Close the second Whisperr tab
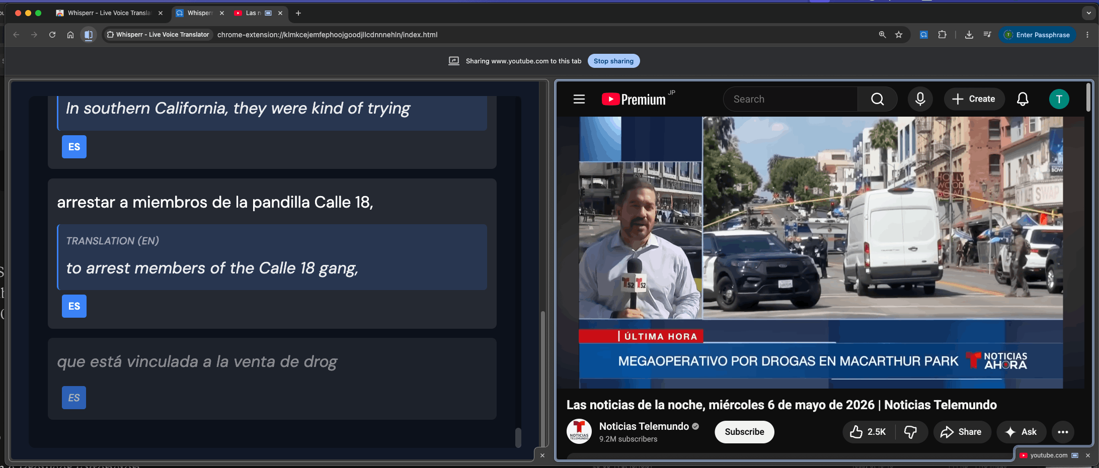The width and height of the screenshot is (1099, 468). [222, 13]
